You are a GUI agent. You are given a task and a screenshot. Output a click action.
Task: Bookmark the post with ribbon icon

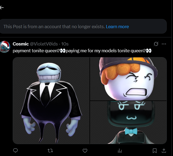[x=155, y=151]
